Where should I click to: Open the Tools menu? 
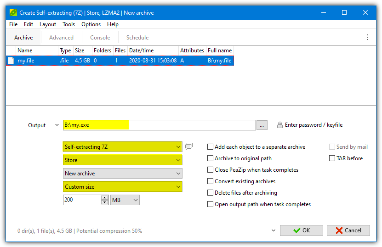click(x=68, y=24)
